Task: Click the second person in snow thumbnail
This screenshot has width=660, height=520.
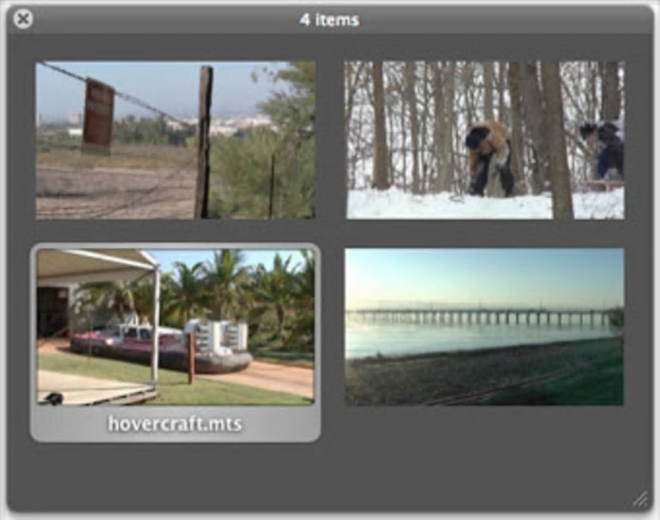Action: click(602, 151)
